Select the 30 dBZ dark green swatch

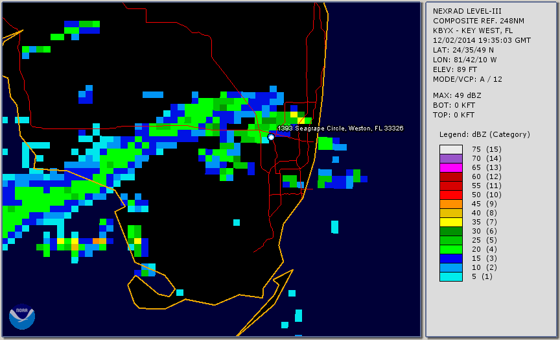click(x=450, y=231)
